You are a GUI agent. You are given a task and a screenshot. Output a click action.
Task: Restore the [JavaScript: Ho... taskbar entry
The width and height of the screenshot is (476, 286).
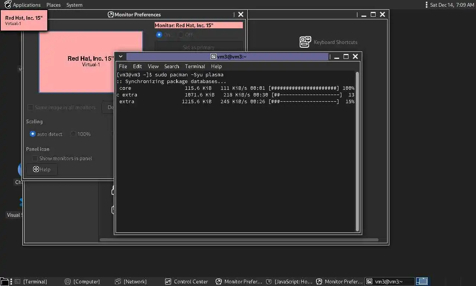289,282
